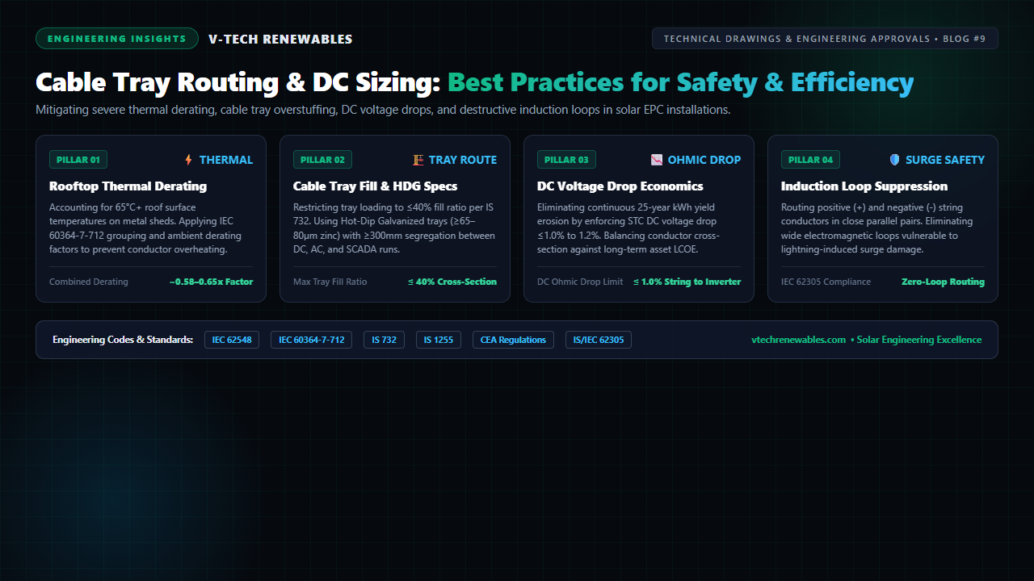1034x581 pixels.
Task: Click the Max Tray Fill Ratio label
Action: coord(330,282)
